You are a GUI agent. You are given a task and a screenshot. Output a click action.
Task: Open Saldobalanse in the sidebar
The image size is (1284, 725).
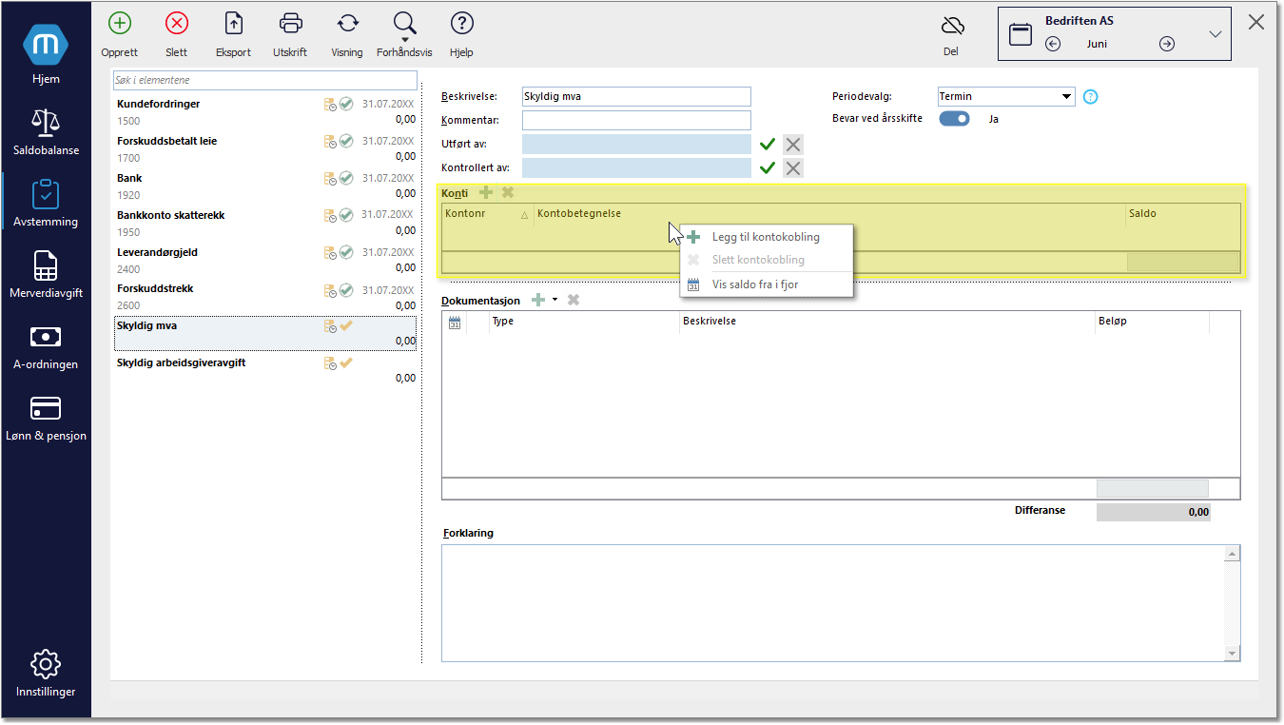pos(46,131)
